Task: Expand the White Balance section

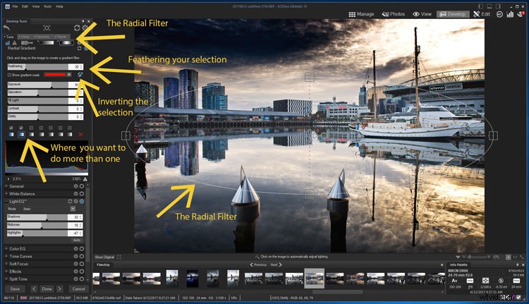Action: point(6,194)
